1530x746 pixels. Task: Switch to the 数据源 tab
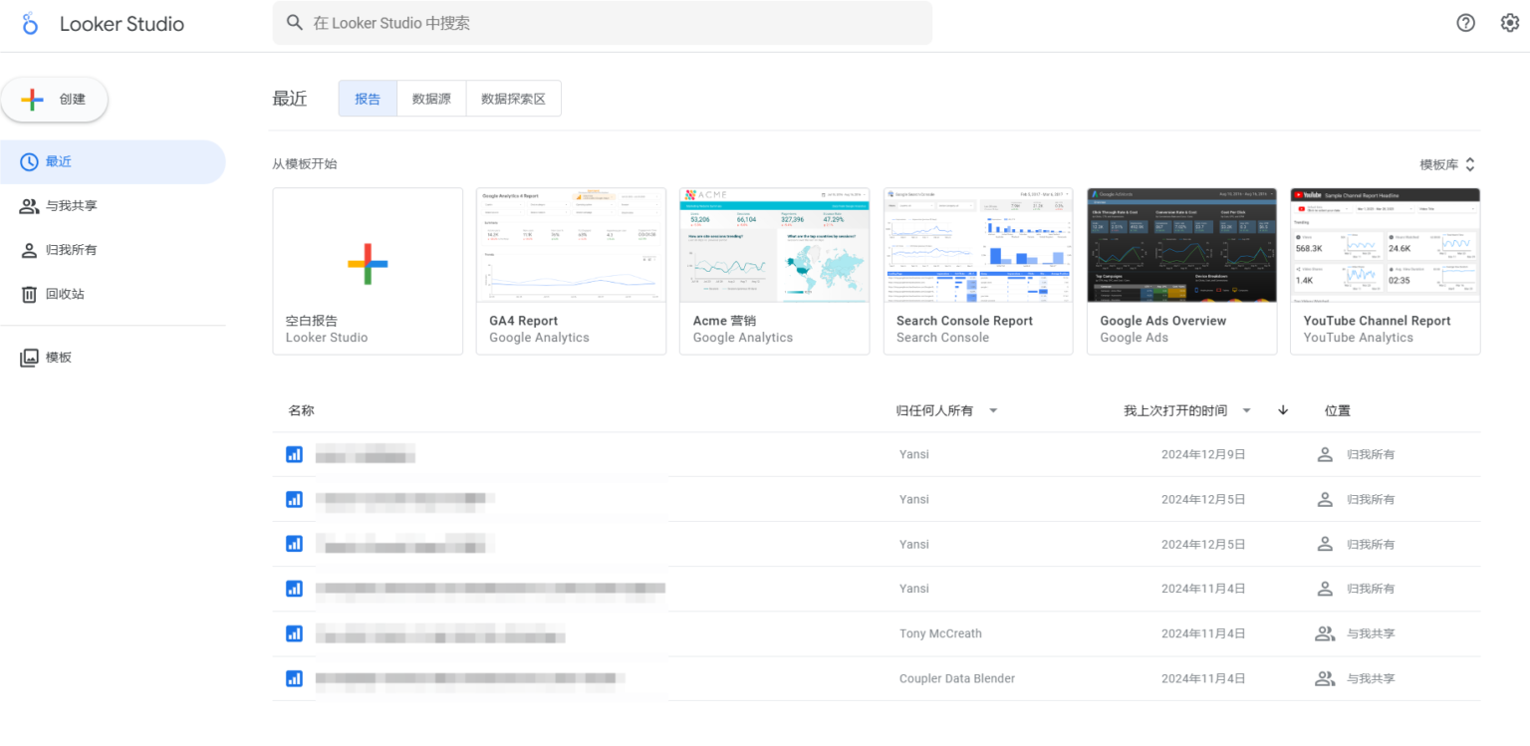[x=431, y=98]
